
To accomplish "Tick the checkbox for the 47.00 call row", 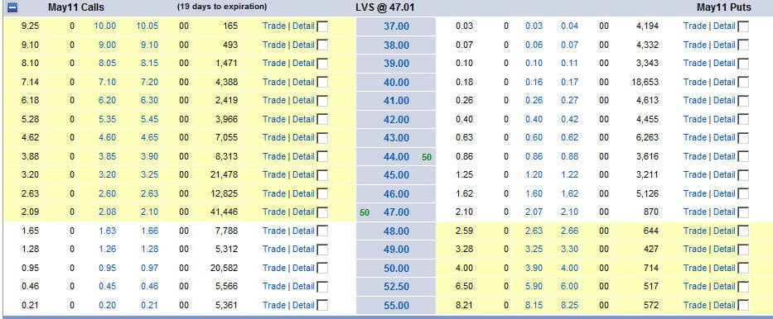I will pos(322,212).
